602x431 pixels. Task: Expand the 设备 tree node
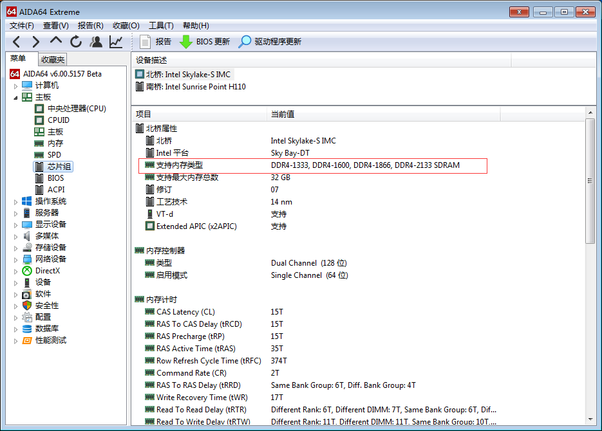pyautogui.click(x=15, y=282)
